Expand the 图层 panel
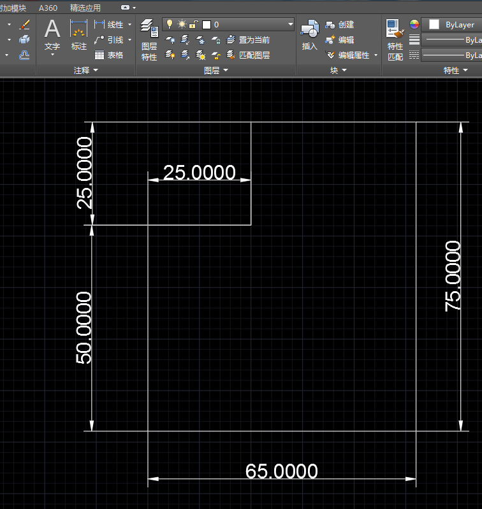The width and height of the screenshot is (482, 509). click(216, 71)
